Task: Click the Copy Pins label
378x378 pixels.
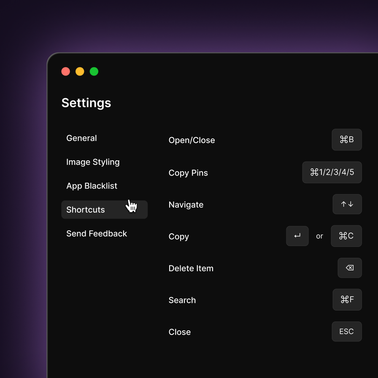Action: coord(188,173)
